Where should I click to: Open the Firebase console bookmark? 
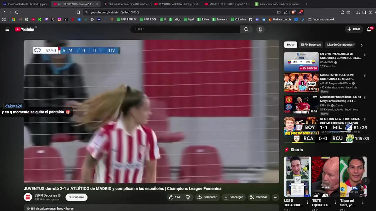pos(280,20)
